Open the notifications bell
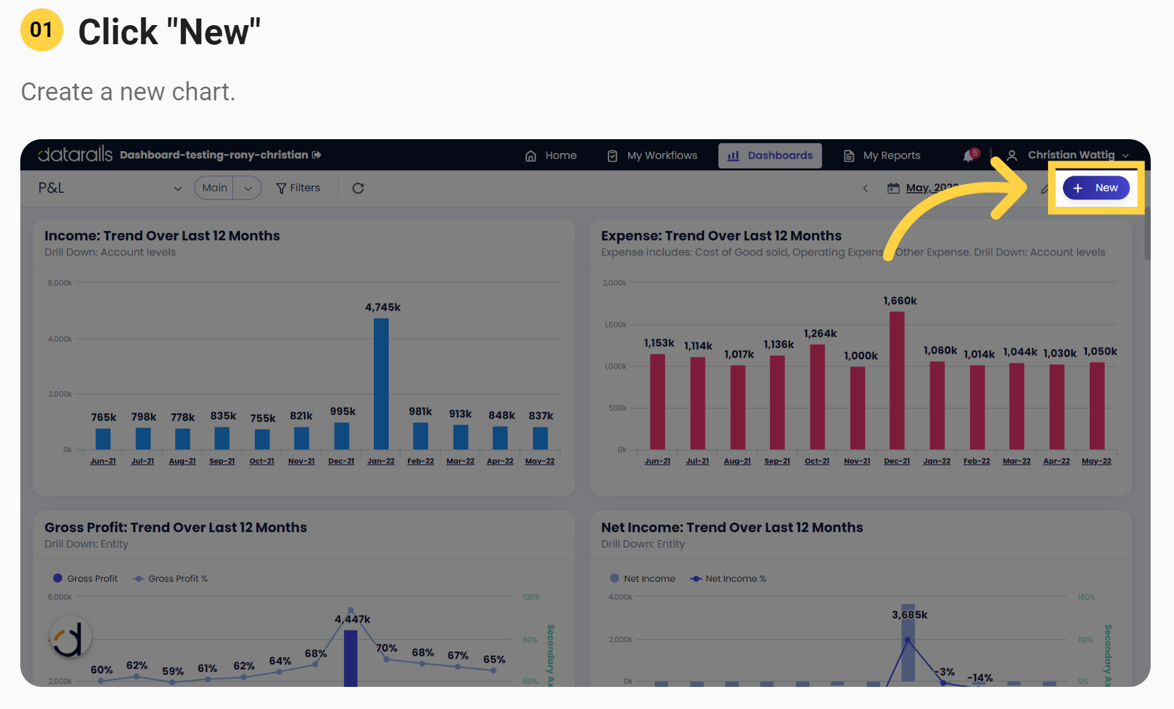This screenshot has height=709, width=1174. pos(969,156)
